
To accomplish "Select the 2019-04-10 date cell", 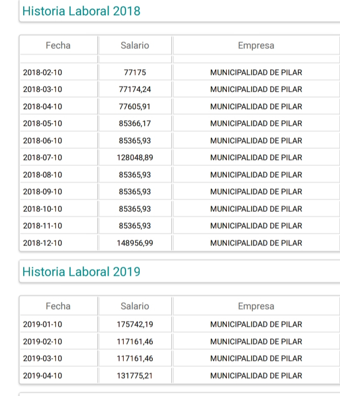I will (x=42, y=375).
